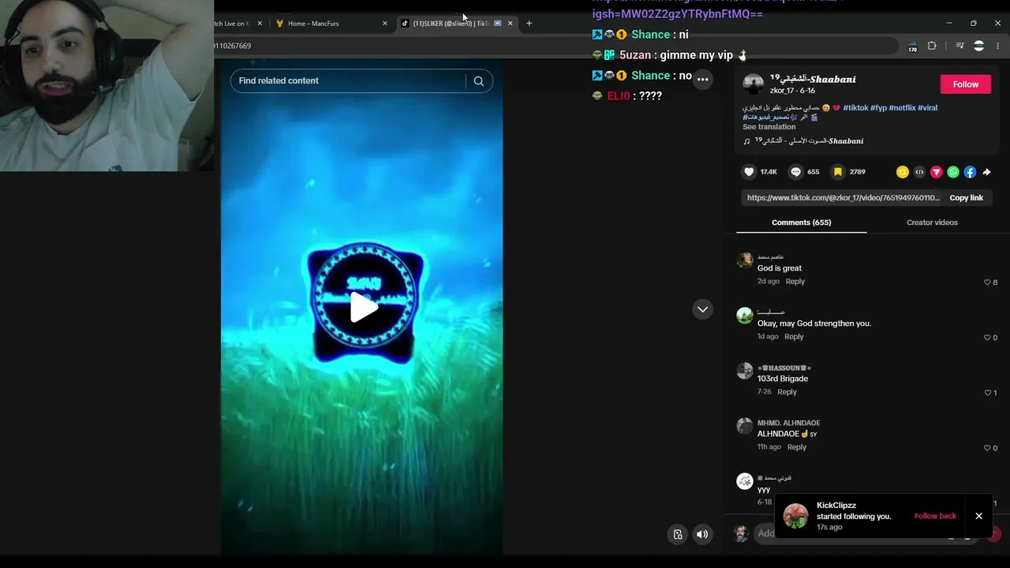Click the browser profile avatar icon

coord(978,46)
